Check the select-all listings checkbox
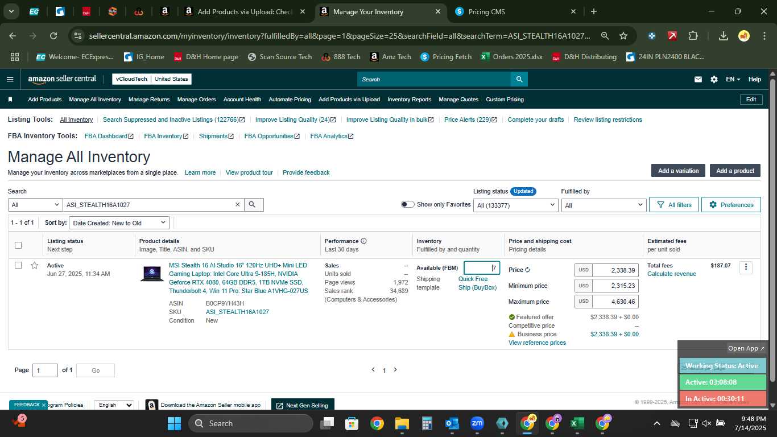 18,245
